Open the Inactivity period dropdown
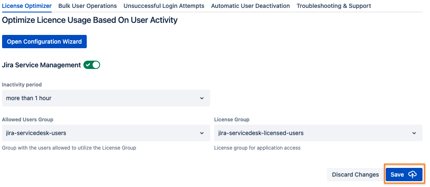430x187 pixels. [x=106, y=98]
